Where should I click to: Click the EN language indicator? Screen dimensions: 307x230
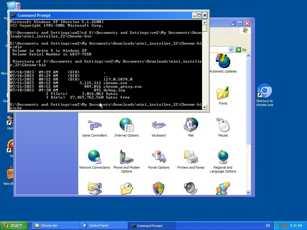pos(268,226)
